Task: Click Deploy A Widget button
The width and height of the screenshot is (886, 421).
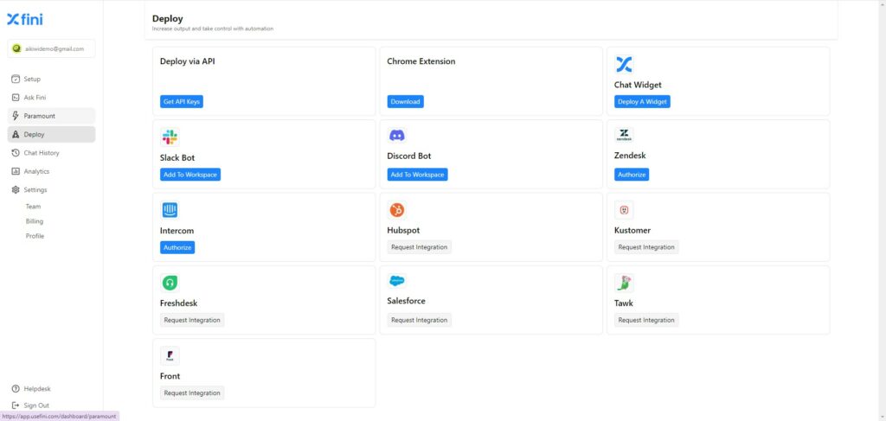Action: pyautogui.click(x=642, y=102)
